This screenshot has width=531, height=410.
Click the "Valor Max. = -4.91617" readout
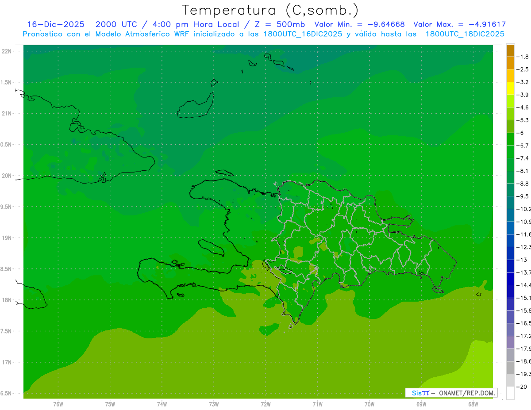click(459, 24)
